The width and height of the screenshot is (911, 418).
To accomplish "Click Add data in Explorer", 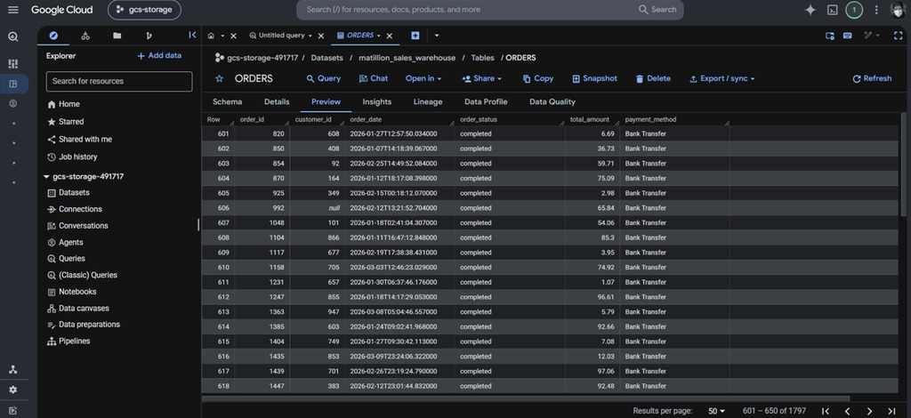I will tap(159, 56).
